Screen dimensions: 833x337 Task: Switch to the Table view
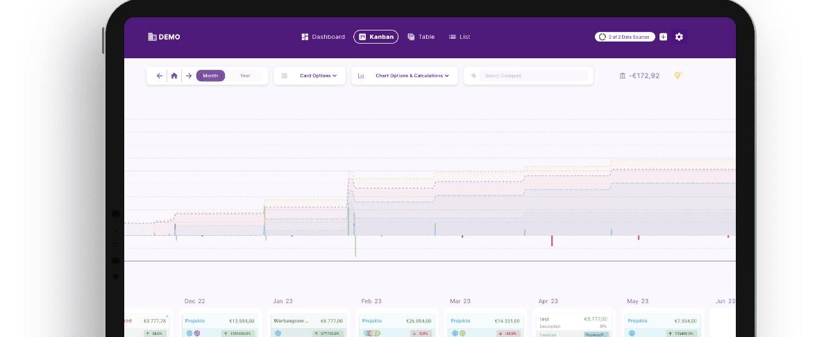point(421,37)
